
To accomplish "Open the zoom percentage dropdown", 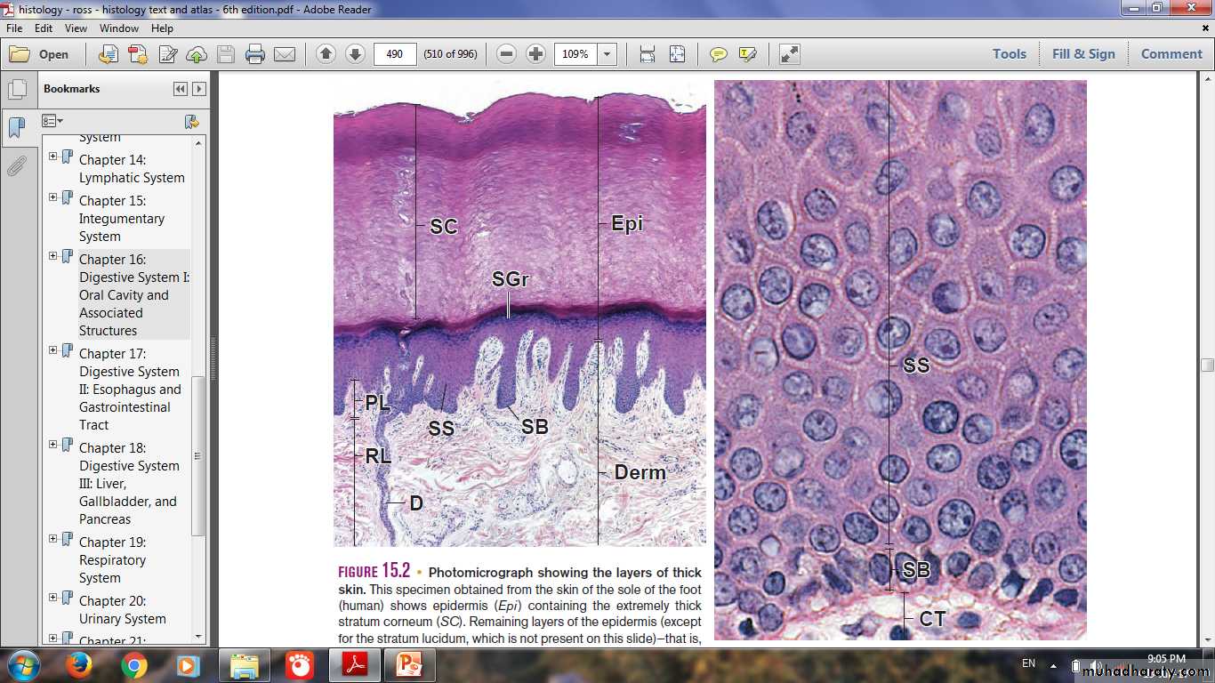I will (607, 54).
